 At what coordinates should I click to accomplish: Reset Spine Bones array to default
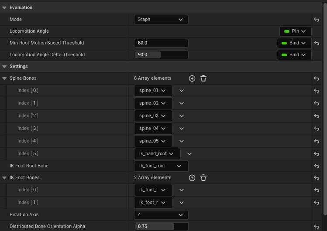coord(317,78)
